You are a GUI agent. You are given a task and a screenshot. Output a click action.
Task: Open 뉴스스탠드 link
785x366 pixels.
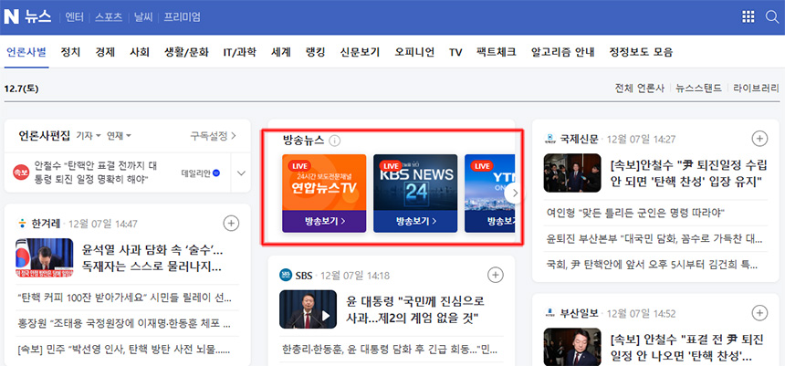698,89
